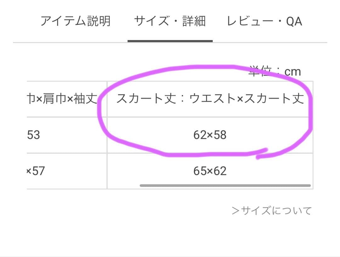Click the cell showing 53

[34, 135]
